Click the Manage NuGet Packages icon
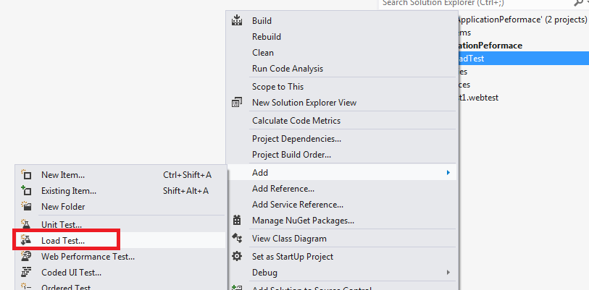 click(x=237, y=221)
